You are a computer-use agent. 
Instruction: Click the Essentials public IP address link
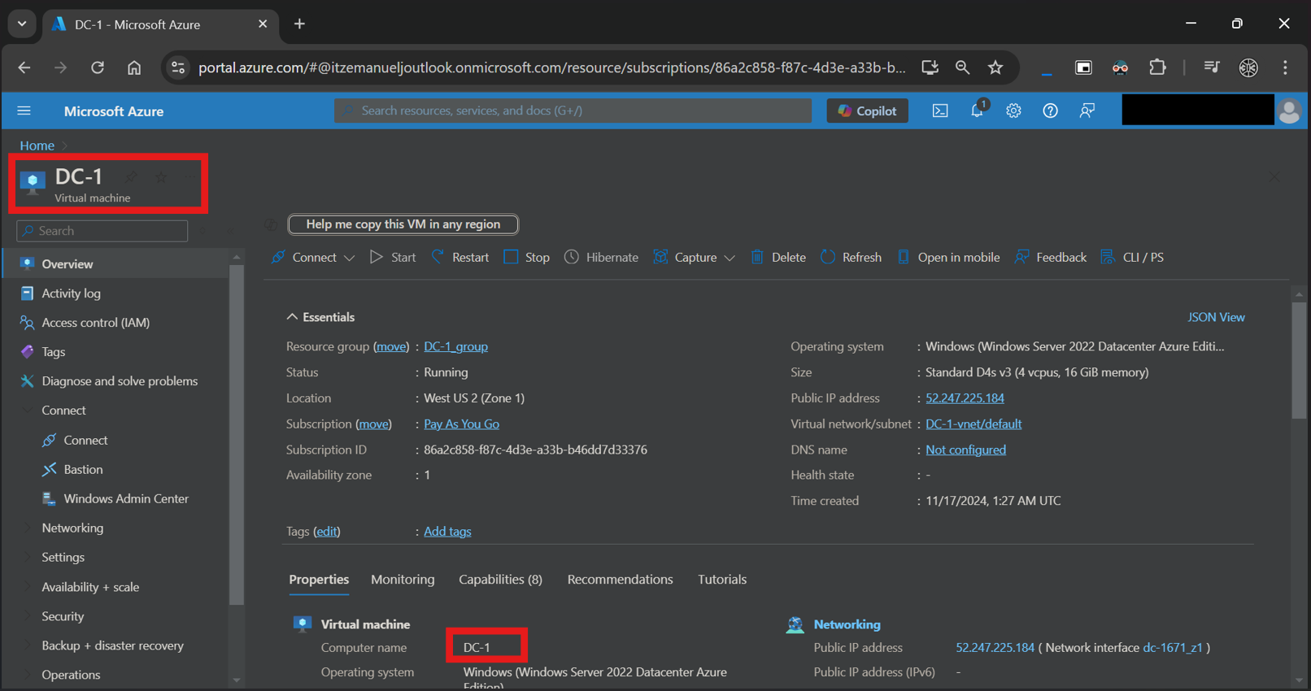pyautogui.click(x=965, y=398)
